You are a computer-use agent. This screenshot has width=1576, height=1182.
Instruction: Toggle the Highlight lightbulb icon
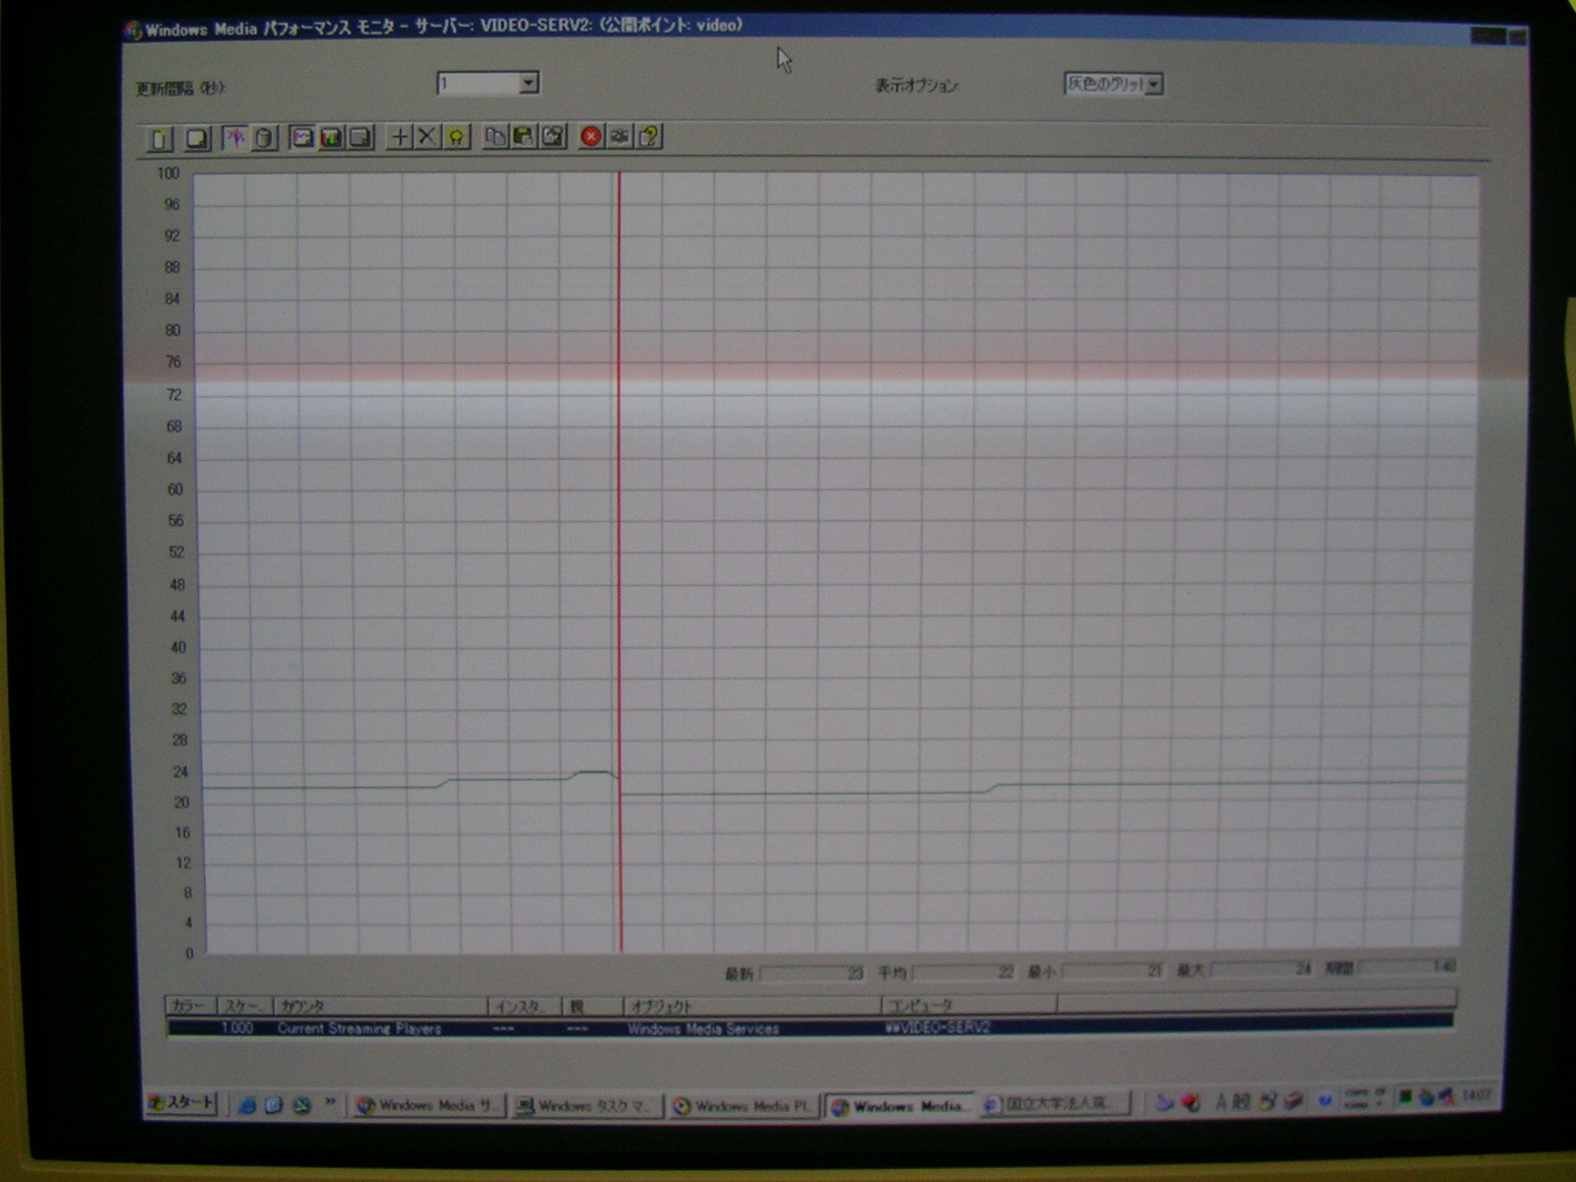click(x=456, y=137)
